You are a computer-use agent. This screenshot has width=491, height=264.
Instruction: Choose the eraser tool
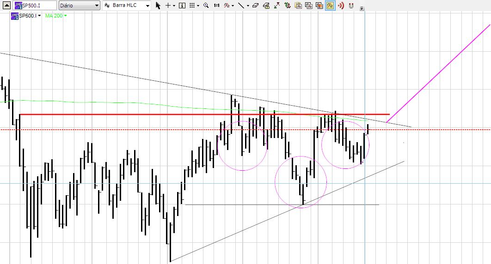click(x=256, y=6)
